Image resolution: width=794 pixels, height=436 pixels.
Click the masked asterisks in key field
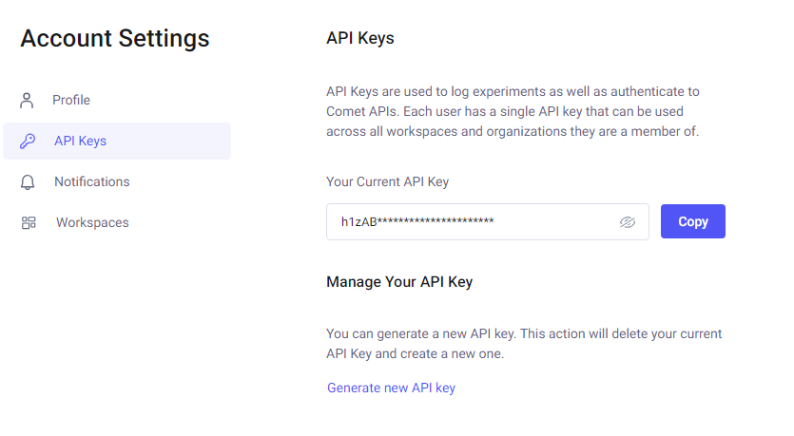click(436, 220)
